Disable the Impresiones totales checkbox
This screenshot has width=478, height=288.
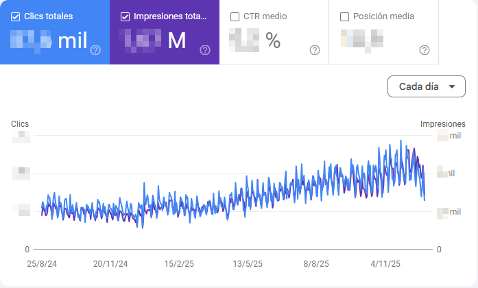coord(124,16)
